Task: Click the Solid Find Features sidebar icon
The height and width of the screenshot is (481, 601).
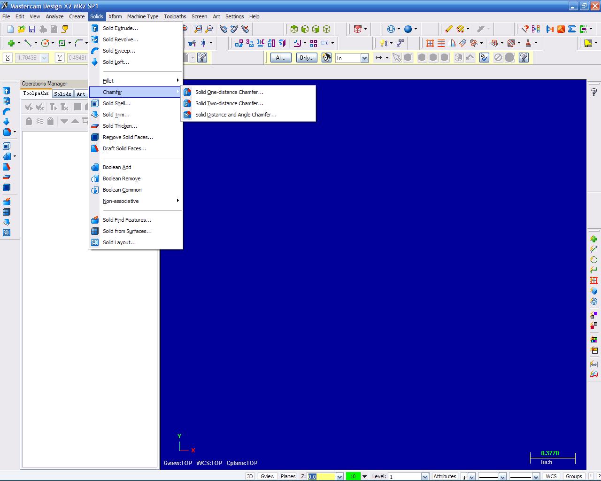Action: 7,202
